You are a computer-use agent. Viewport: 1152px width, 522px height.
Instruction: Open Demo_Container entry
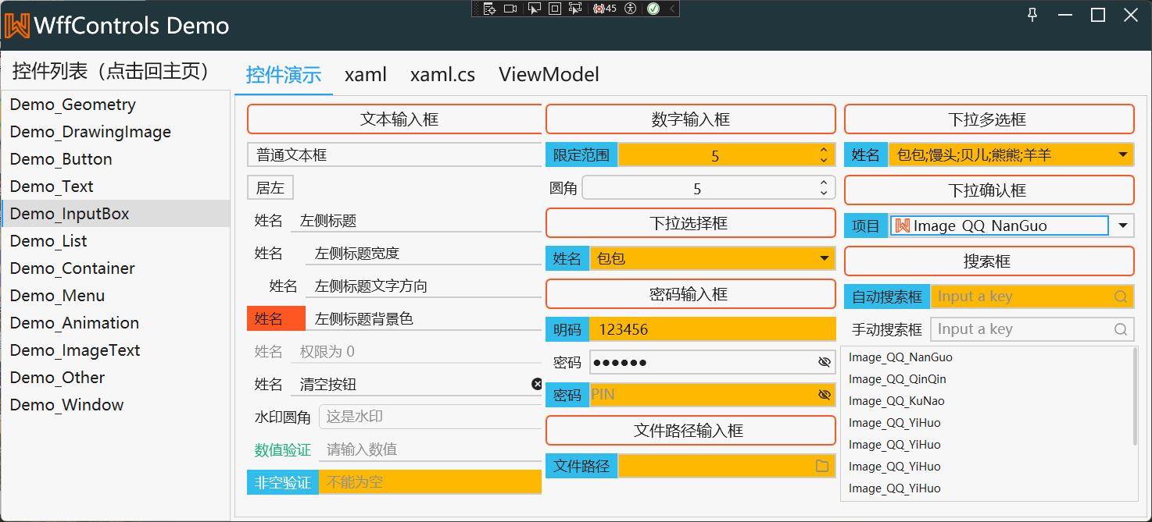pos(116,268)
